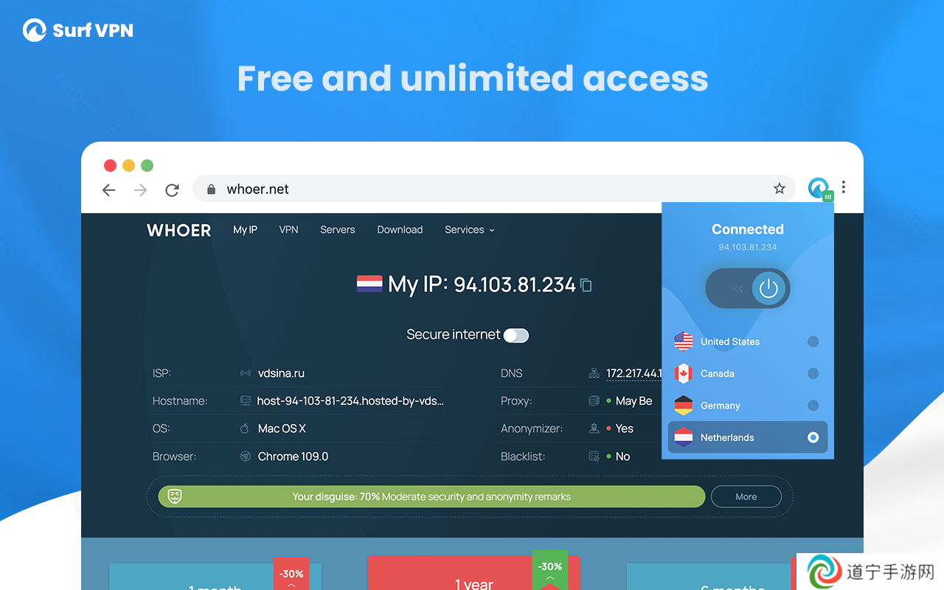The height and width of the screenshot is (590, 944).
Task: Open the My IP menu item
Action: point(245,230)
